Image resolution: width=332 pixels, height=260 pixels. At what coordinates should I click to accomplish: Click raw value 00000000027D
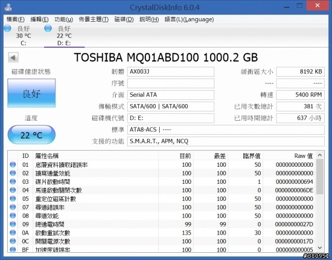pos(294,224)
